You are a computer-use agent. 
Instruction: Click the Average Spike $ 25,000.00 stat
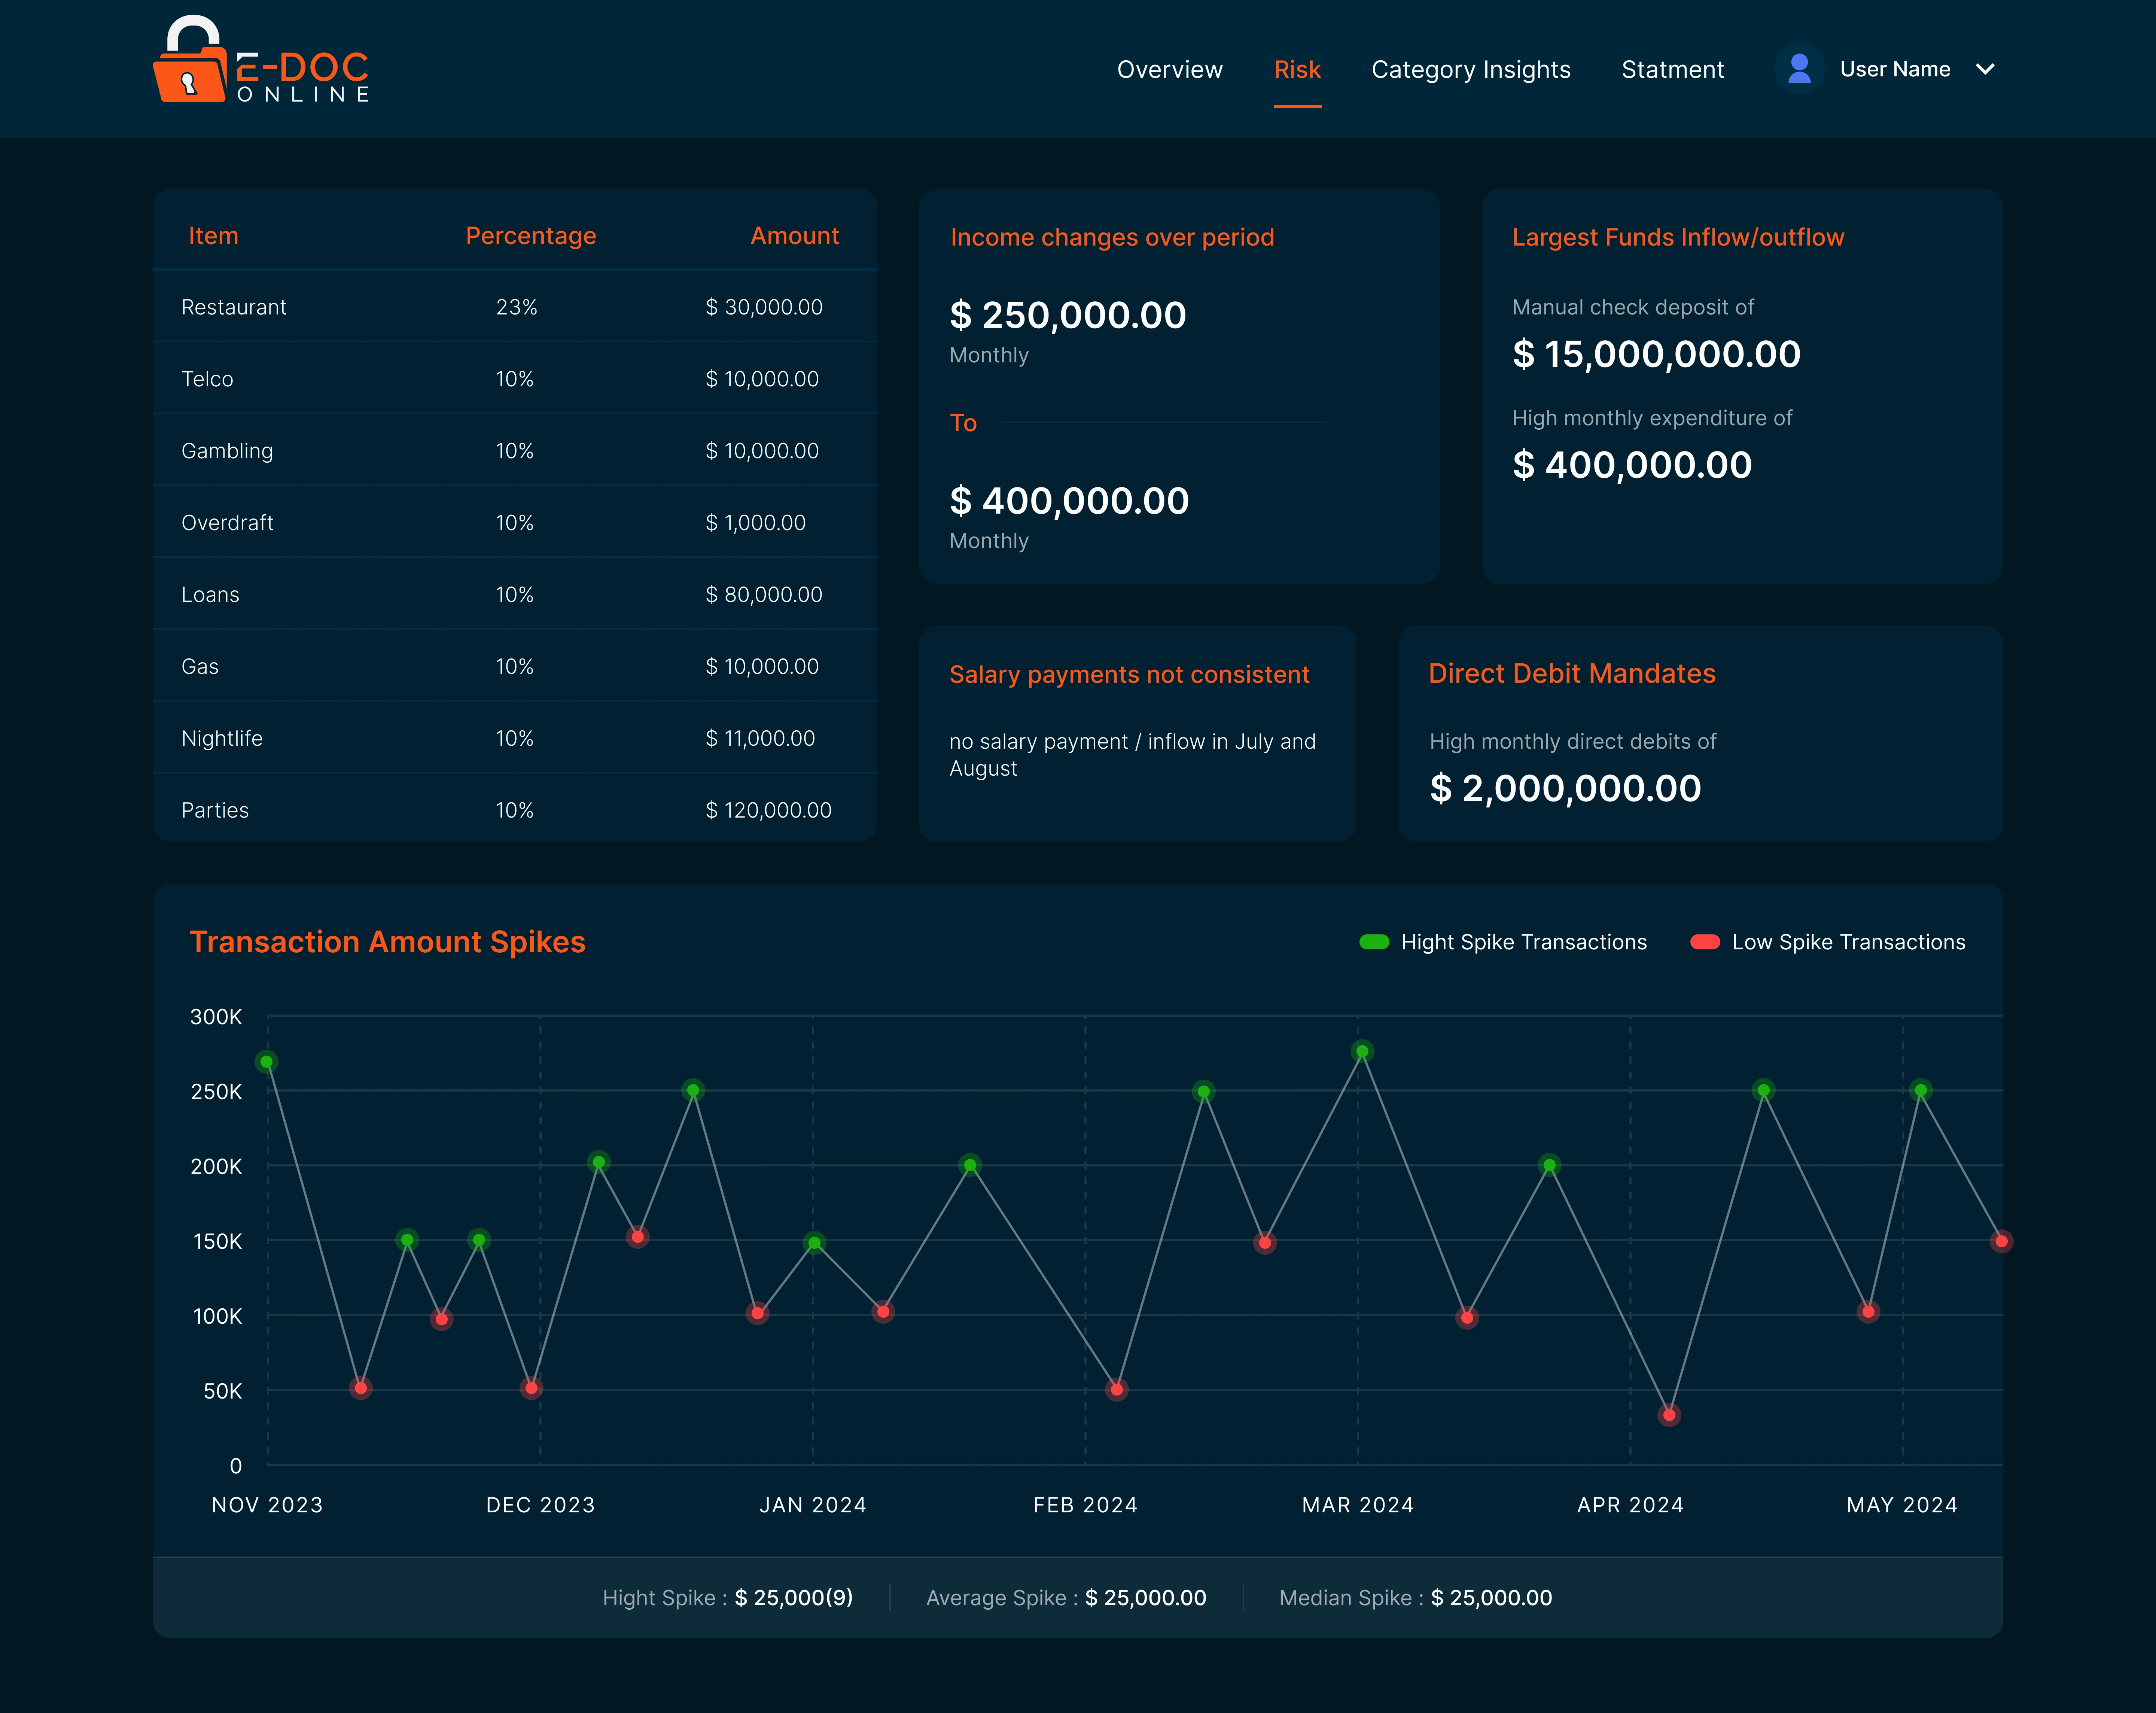click(x=1066, y=1598)
